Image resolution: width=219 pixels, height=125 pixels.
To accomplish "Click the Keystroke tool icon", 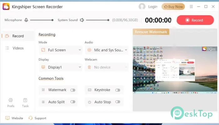I will (89, 90).
